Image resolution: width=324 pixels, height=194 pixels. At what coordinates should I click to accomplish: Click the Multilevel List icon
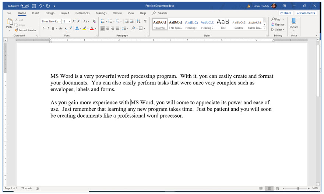click(118, 21)
